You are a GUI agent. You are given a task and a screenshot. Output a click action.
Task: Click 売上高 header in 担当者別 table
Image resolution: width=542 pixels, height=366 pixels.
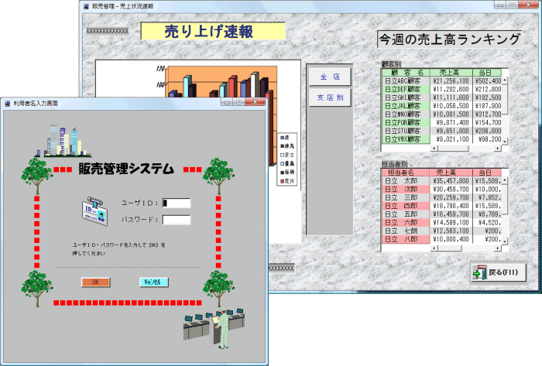click(451, 173)
